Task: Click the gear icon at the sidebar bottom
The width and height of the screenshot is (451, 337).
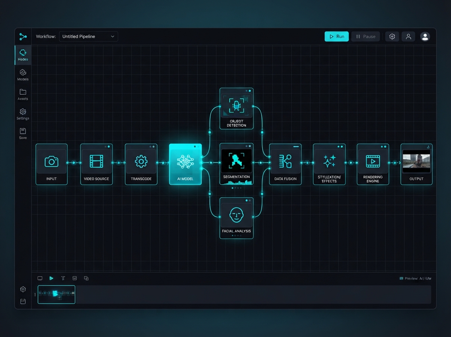Action: (x=23, y=289)
